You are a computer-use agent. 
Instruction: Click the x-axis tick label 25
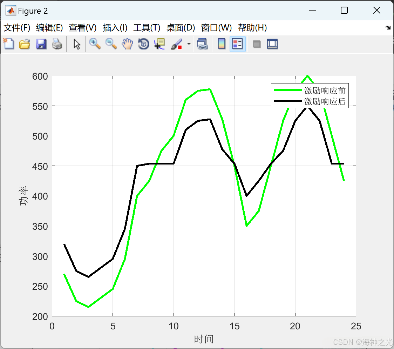[356, 326]
